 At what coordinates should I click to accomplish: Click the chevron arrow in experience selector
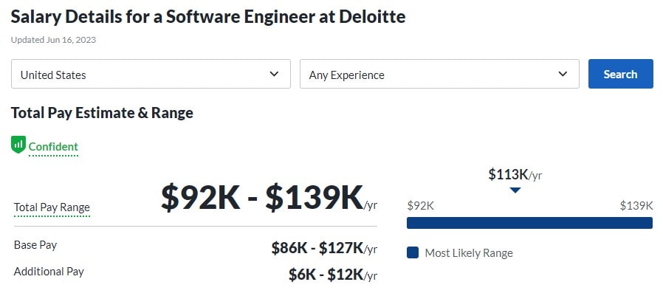tap(563, 74)
